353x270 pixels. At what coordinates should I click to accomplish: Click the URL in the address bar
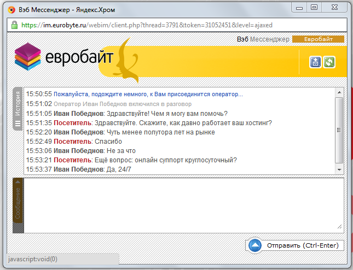[x=147, y=25]
